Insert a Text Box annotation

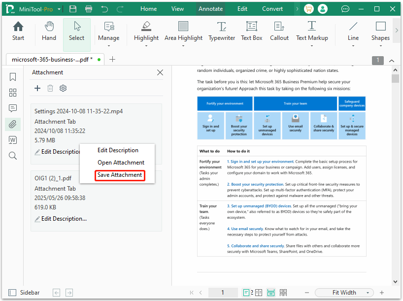pyautogui.click(x=252, y=31)
